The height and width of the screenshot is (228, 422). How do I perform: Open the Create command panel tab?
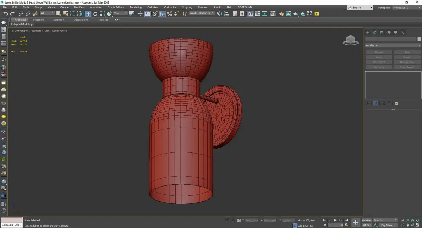[367, 32]
